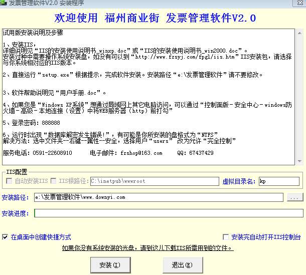Click the 欢迎使用 福州商业街 heading
The width and height of the screenshot is (306, 275).
point(107,18)
